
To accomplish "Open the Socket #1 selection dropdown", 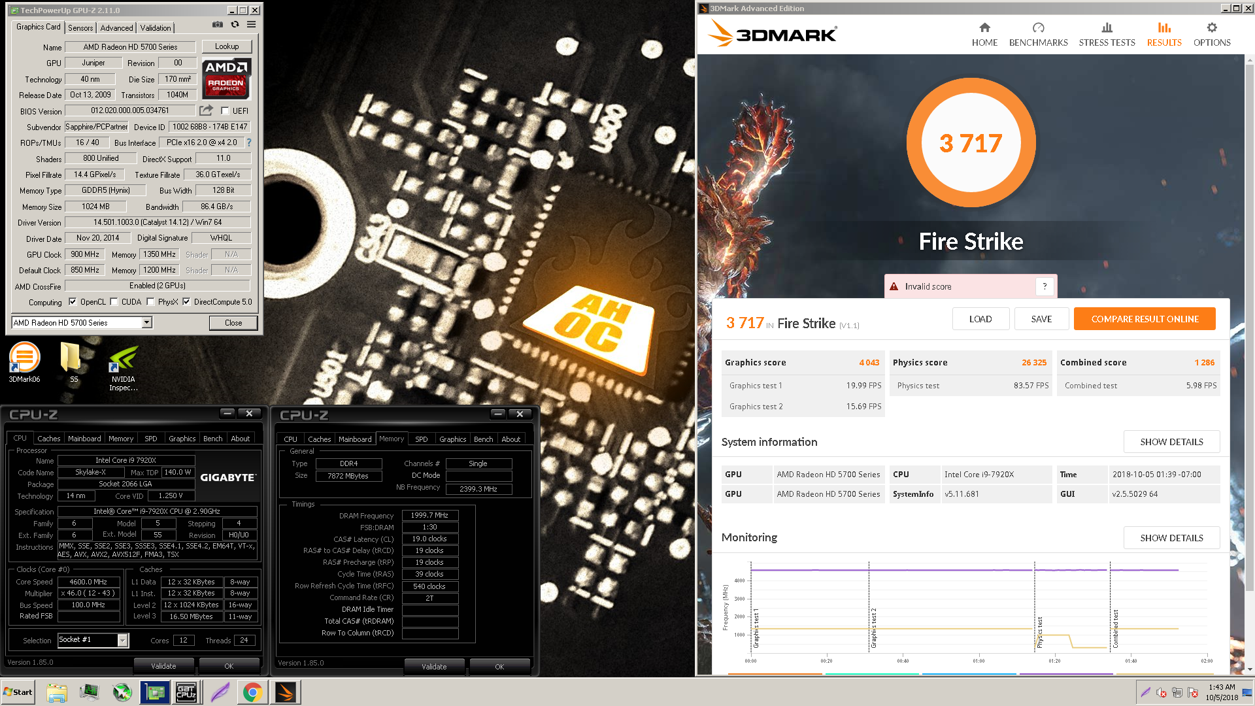I will pyautogui.click(x=93, y=640).
